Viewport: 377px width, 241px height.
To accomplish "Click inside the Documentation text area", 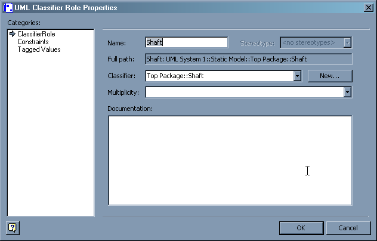I will click(230, 160).
